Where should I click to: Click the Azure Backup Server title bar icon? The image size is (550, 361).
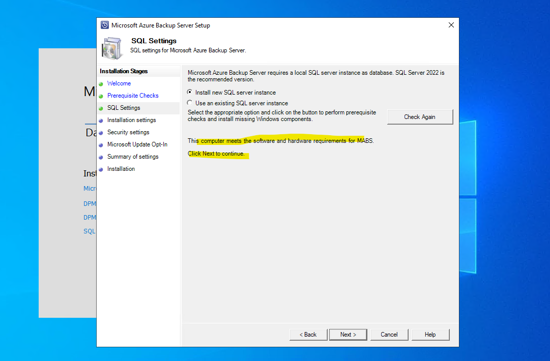104,25
